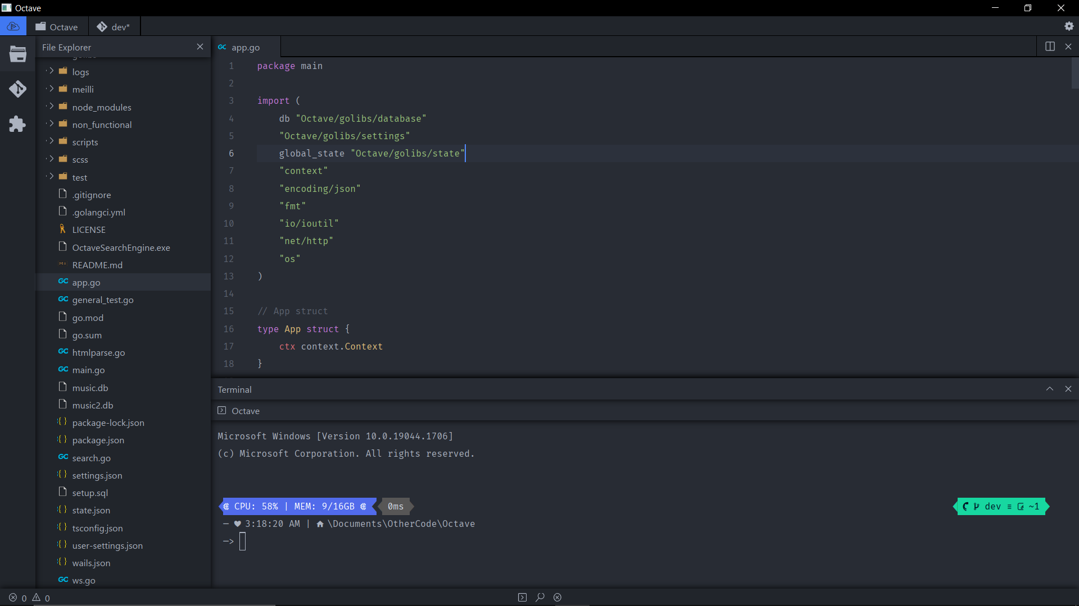Open settings via the gear icon
The height and width of the screenshot is (606, 1079).
[x=1070, y=26]
